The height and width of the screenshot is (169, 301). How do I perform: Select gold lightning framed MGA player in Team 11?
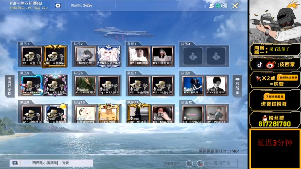click(x=139, y=113)
